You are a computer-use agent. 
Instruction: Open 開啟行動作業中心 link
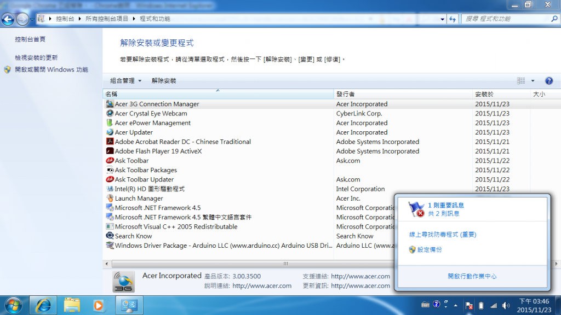472,276
